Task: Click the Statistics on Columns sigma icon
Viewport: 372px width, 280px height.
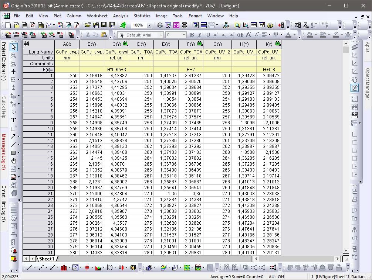Action: [298, 25]
